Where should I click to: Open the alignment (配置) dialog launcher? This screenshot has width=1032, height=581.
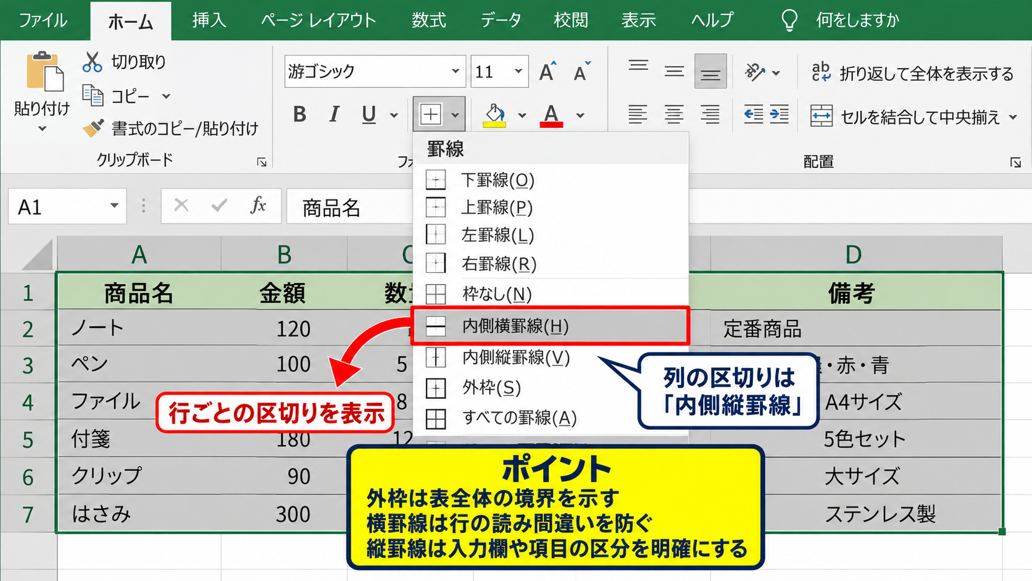(x=1015, y=162)
